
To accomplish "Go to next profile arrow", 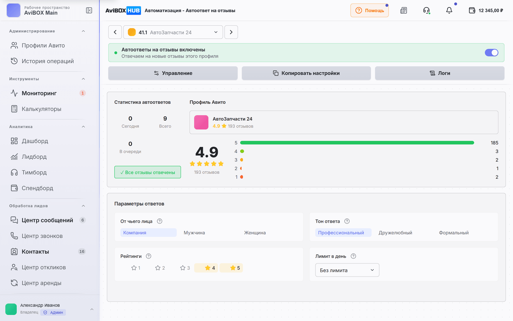I will click(231, 32).
